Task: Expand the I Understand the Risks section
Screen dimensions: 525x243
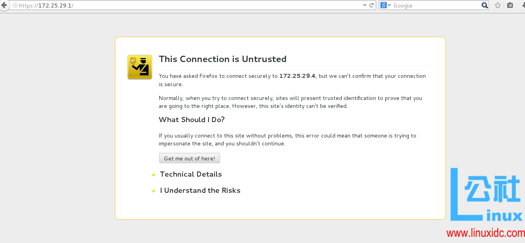Action: [200, 190]
